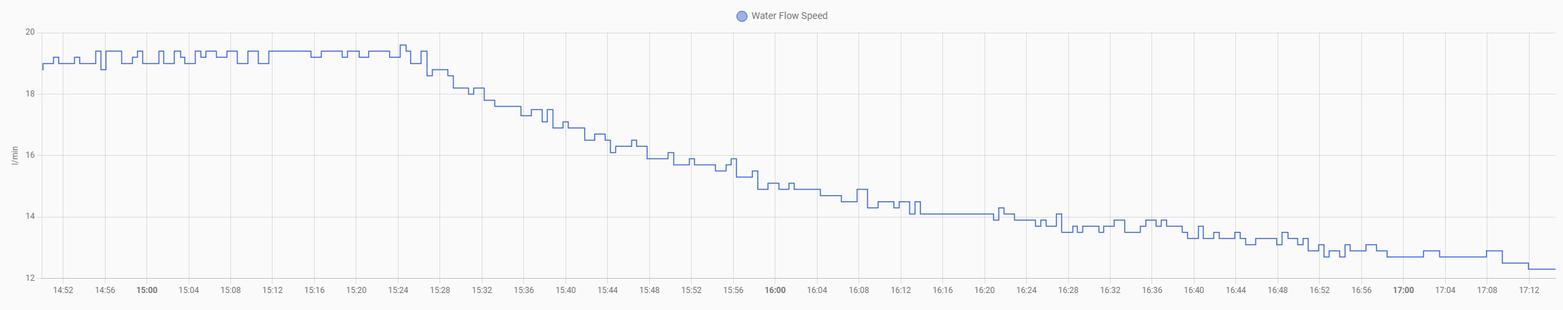Click the 14 value on y-axis
The height and width of the screenshot is (310, 1563).
30,217
